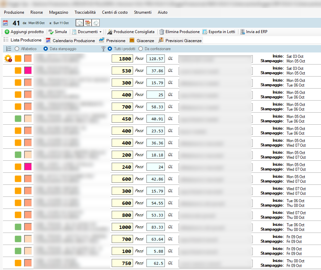Screen dimensions: 321x270
Task: Open the Centri di costo menu
Action: point(115,12)
